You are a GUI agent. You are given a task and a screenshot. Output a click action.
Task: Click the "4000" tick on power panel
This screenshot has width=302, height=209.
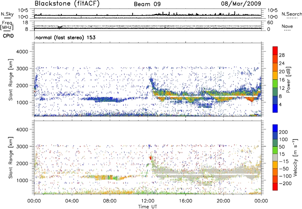coord(22,52)
